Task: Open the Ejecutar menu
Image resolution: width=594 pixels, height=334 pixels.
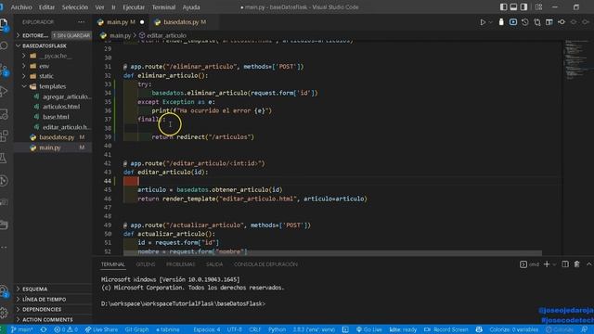Action: point(134,7)
